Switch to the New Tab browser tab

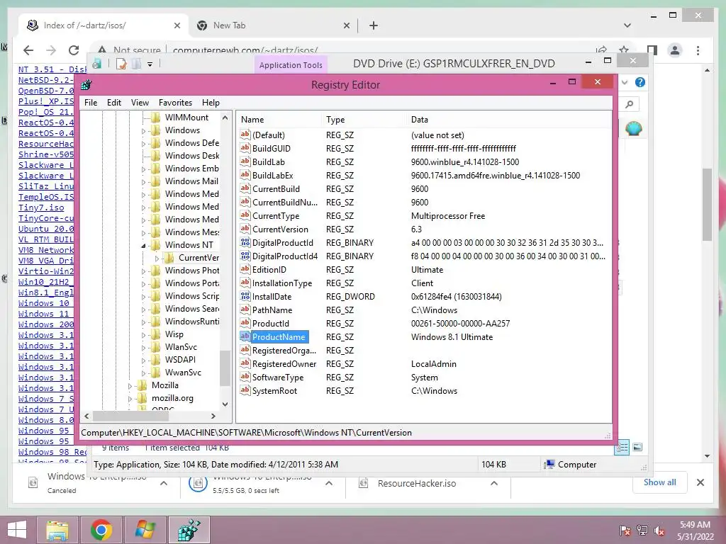[x=273, y=25]
